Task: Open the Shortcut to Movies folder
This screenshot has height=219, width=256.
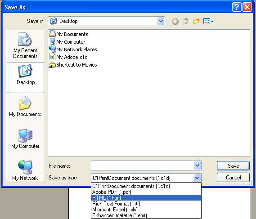Action: (x=73, y=65)
